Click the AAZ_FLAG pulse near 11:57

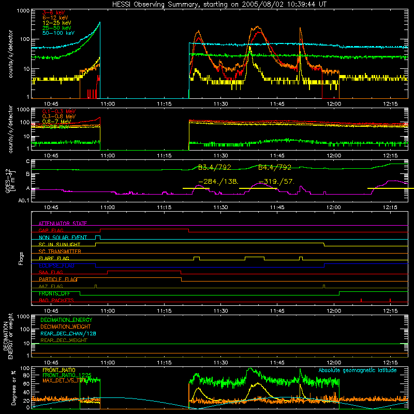tap(324, 286)
